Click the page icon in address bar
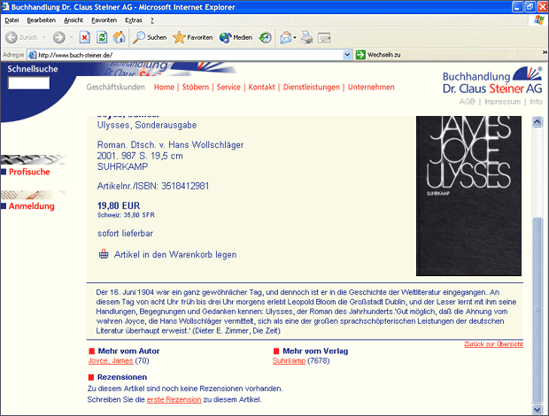The image size is (549, 416). point(32,55)
